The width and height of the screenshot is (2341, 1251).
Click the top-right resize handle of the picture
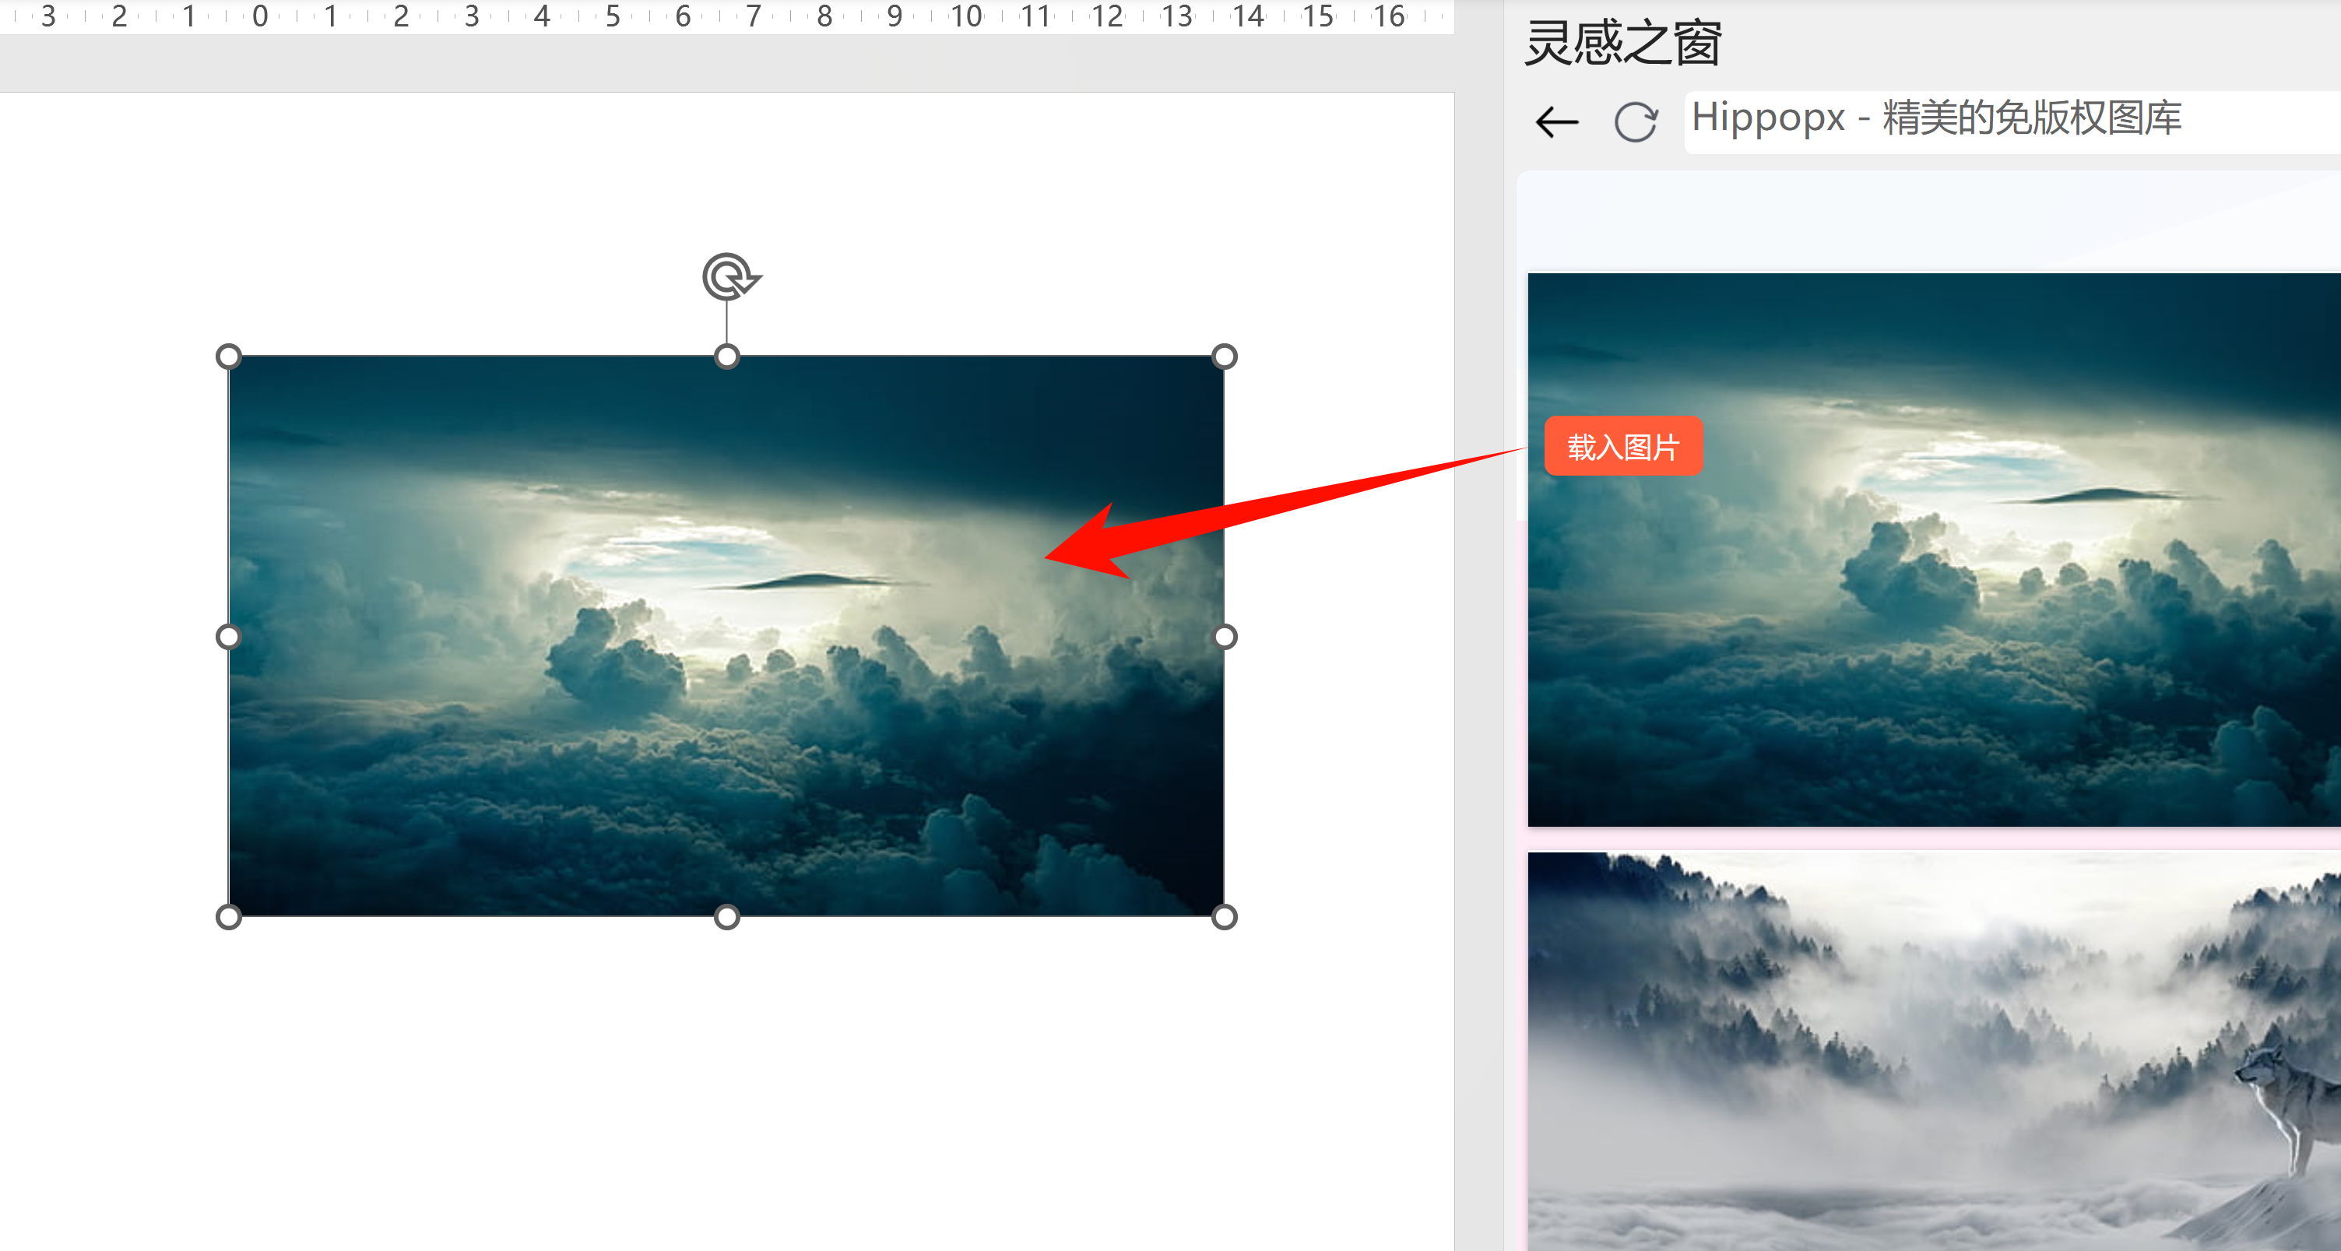coord(1224,356)
